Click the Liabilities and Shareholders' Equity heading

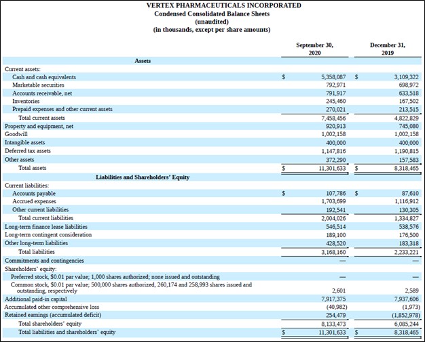click(x=143, y=177)
